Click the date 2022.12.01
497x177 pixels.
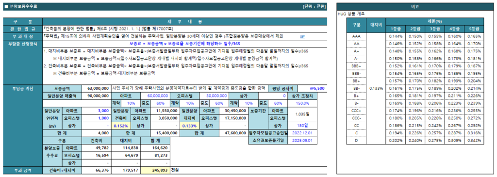coord(302,133)
